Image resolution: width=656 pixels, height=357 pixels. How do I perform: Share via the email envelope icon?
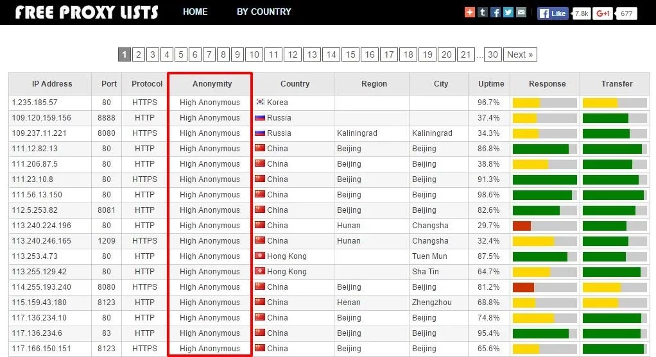(521, 12)
